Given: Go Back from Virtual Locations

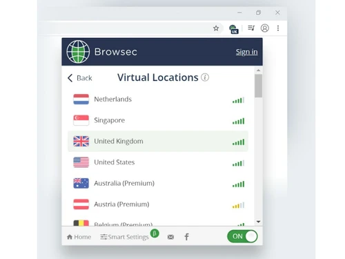Looking at the screenshot, I should click(x=80, y=78).
